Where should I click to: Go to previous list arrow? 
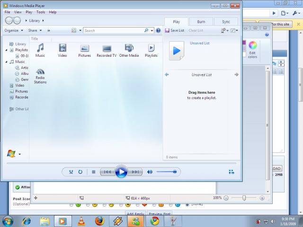(x=167, y=75)
